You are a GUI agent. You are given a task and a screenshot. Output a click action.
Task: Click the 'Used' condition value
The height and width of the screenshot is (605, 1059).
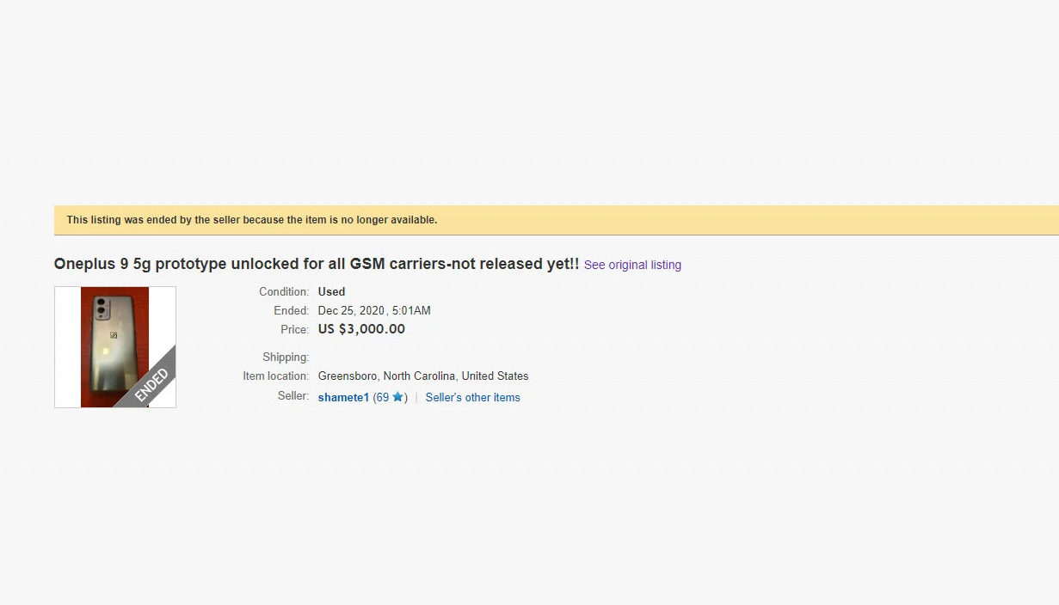331,291
